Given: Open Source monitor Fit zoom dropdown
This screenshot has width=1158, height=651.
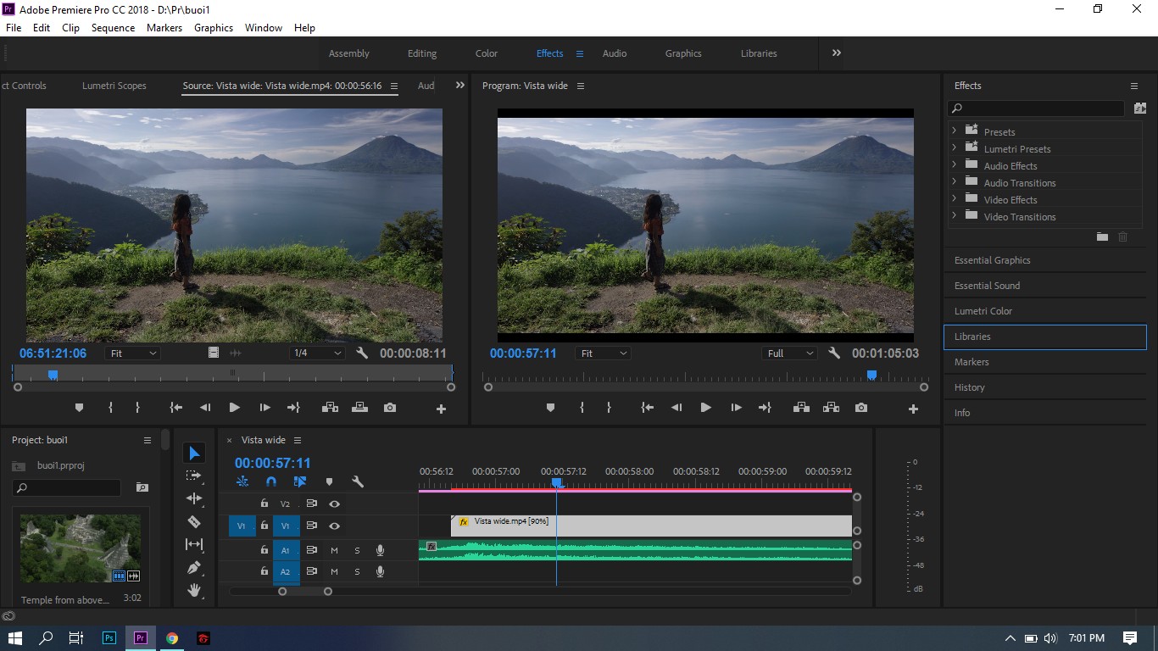Looking at the screenshot, I should coord(133,353).
